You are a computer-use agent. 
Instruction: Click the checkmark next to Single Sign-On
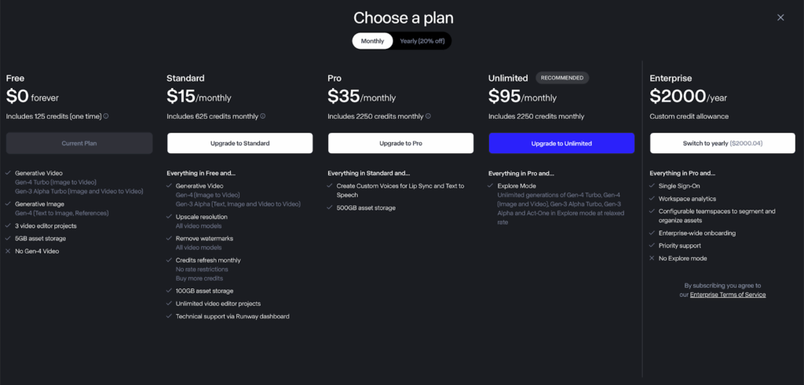(652, 186)
